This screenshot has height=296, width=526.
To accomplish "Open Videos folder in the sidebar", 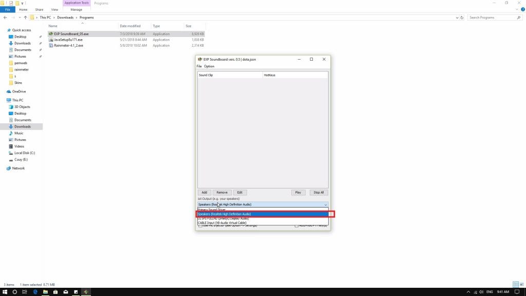I will (x=19, y=146).
